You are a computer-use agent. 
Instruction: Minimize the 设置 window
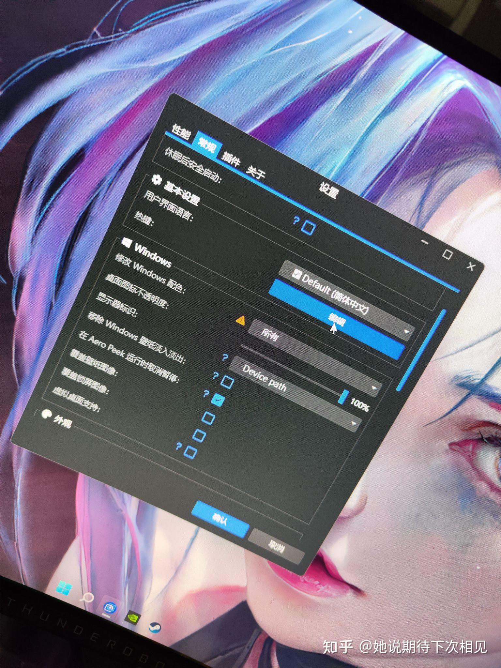click(x=424, y=242)
